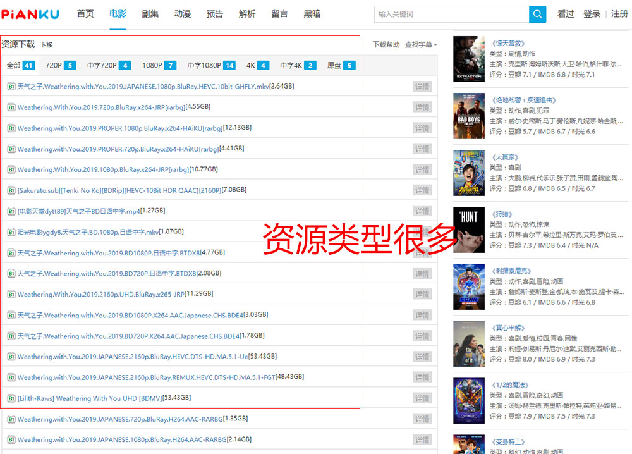Image resolution: width=632 pixels, height=454 pixels.
Task: Click BT icon beside 720p H264 RARBG 1.35GB
Action: 11,419
